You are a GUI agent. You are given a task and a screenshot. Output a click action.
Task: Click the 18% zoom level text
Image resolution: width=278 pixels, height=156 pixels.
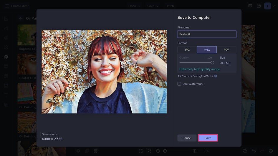(206, 151)
